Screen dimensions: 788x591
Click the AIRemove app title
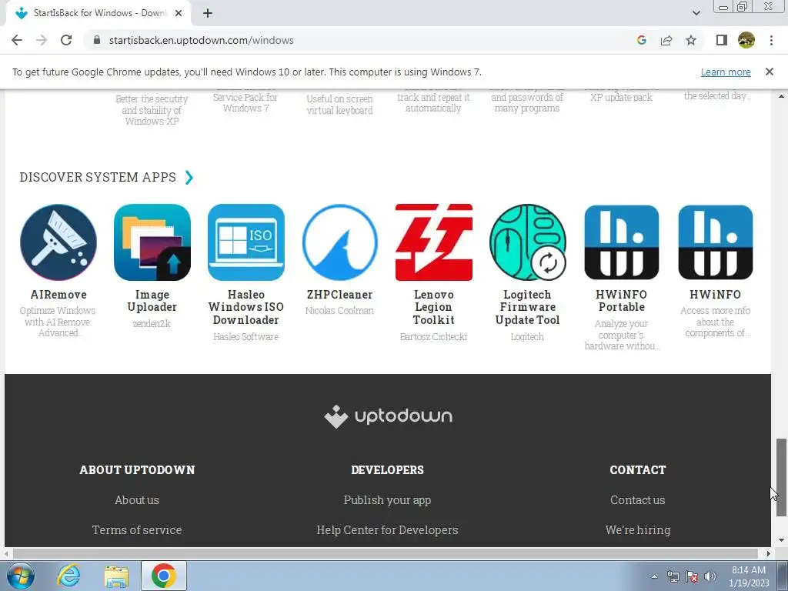(58, 295)
